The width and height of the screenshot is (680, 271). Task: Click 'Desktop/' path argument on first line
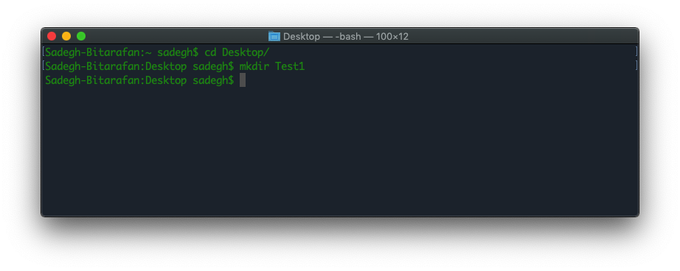pyautogui.click(x=246, y=52)
